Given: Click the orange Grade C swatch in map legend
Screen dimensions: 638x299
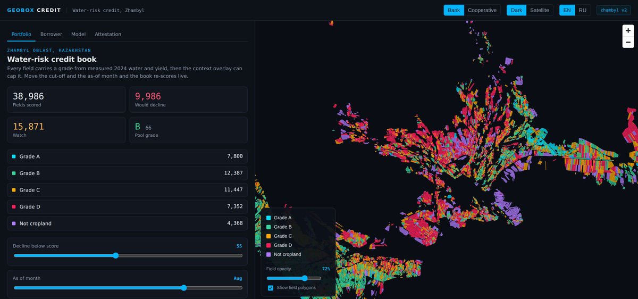Looking at the screenshot, I should point(268,236).
